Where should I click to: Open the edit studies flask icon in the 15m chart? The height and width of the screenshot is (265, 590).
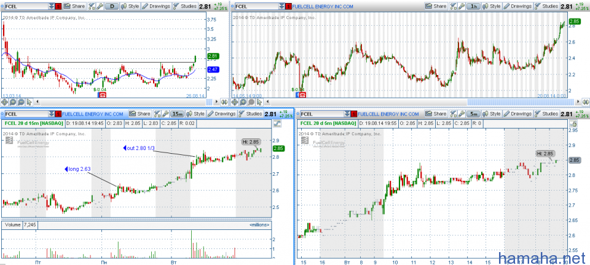(x=157, y=114)
